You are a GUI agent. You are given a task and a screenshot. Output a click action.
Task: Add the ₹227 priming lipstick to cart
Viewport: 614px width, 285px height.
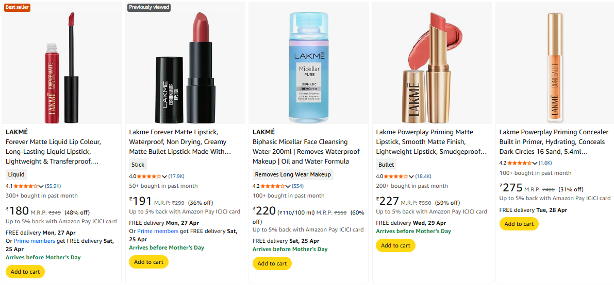[x=395, y=245]
